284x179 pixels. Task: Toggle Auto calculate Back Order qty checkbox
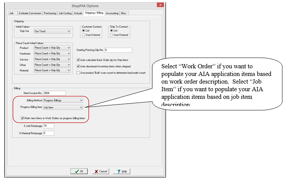click(78, 60)
